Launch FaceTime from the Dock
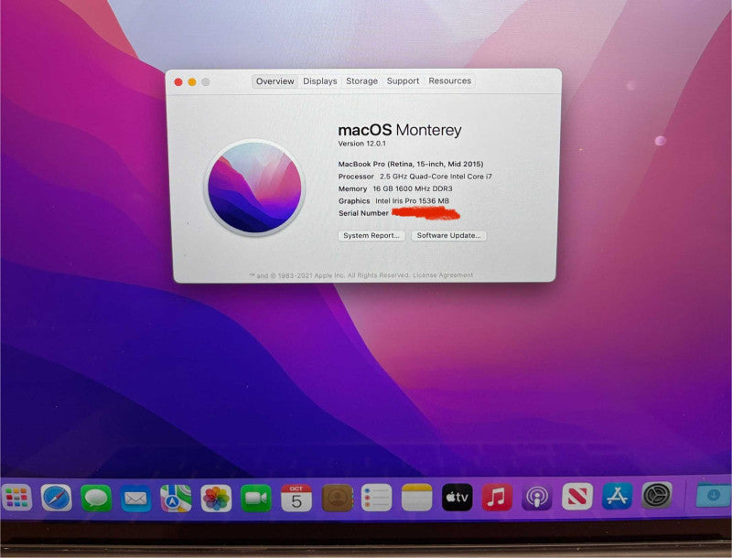The image size is (732, 558). [256, 499]
